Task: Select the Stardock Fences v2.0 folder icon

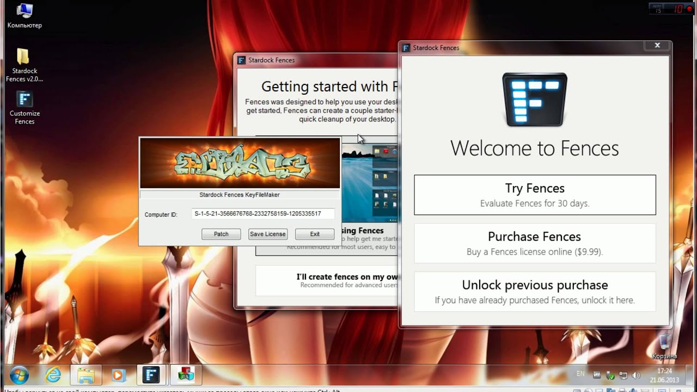Action: 24,65
